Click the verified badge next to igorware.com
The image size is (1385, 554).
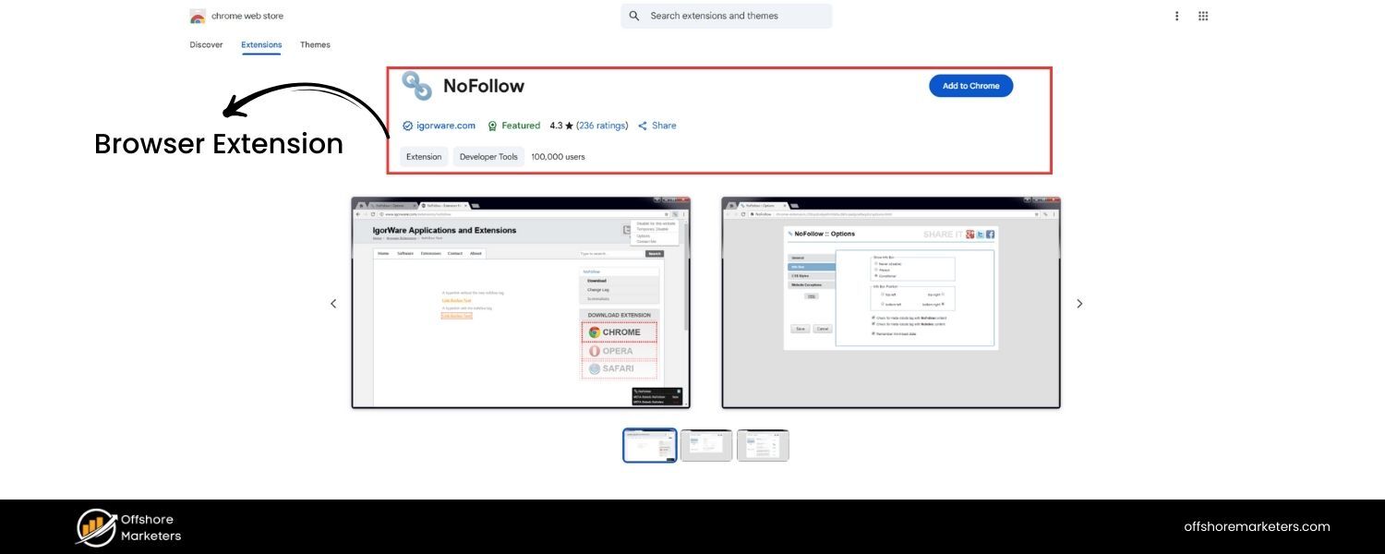point(406,126)
